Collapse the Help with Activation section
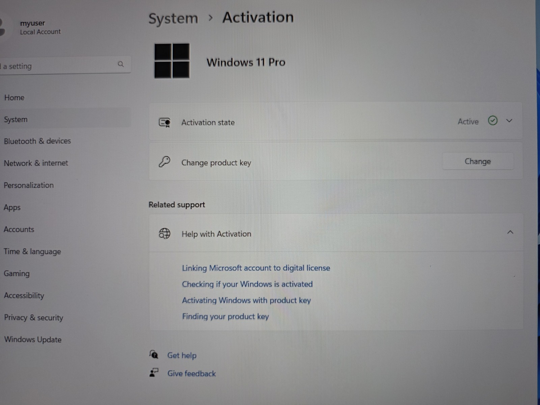540x405 pixels. 510,232
